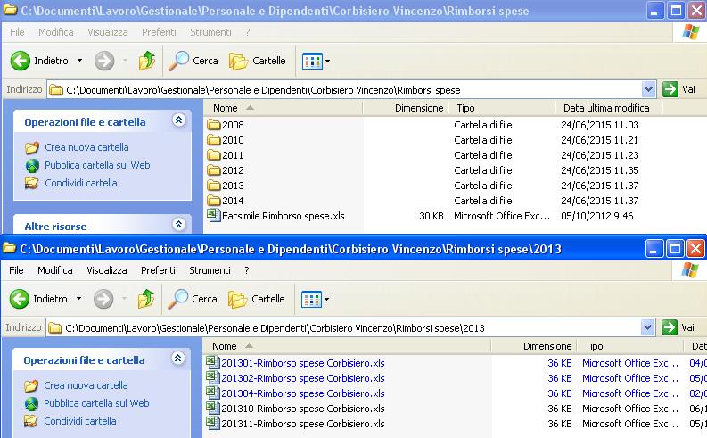
Task: Open views dropdown in top window toolbar
Action: click(316, 61)
